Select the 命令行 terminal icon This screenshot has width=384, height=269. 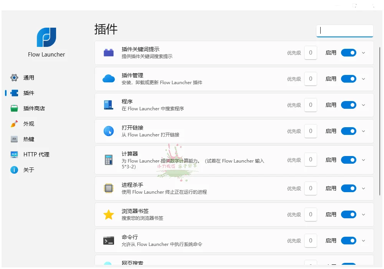coord(109,240)
